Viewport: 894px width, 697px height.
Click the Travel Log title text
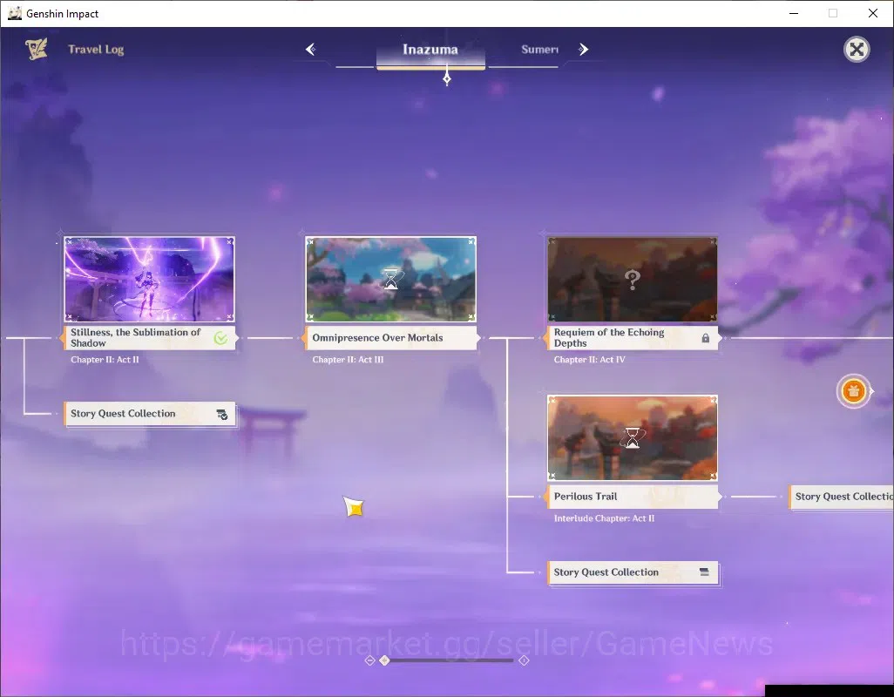(x=96, y=50)
